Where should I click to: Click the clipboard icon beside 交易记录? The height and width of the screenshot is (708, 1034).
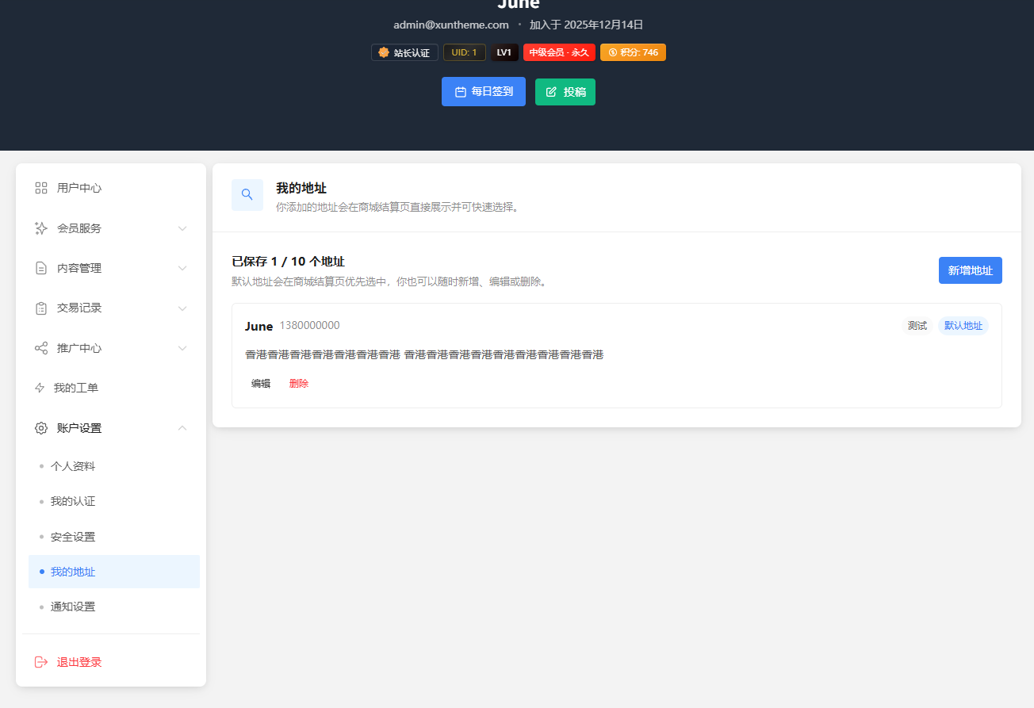point(41,308)
